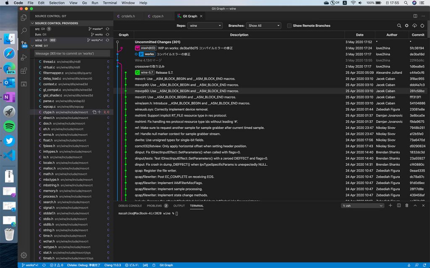Click the Git Graph search icon
Screen dimensions: 430x268
click(399, 26)
